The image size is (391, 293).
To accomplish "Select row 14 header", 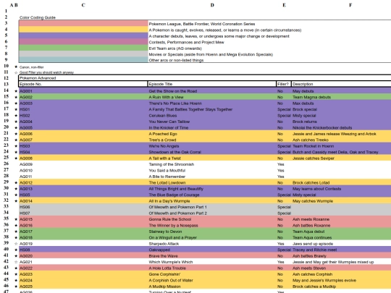I will click(x=7, y=90).
